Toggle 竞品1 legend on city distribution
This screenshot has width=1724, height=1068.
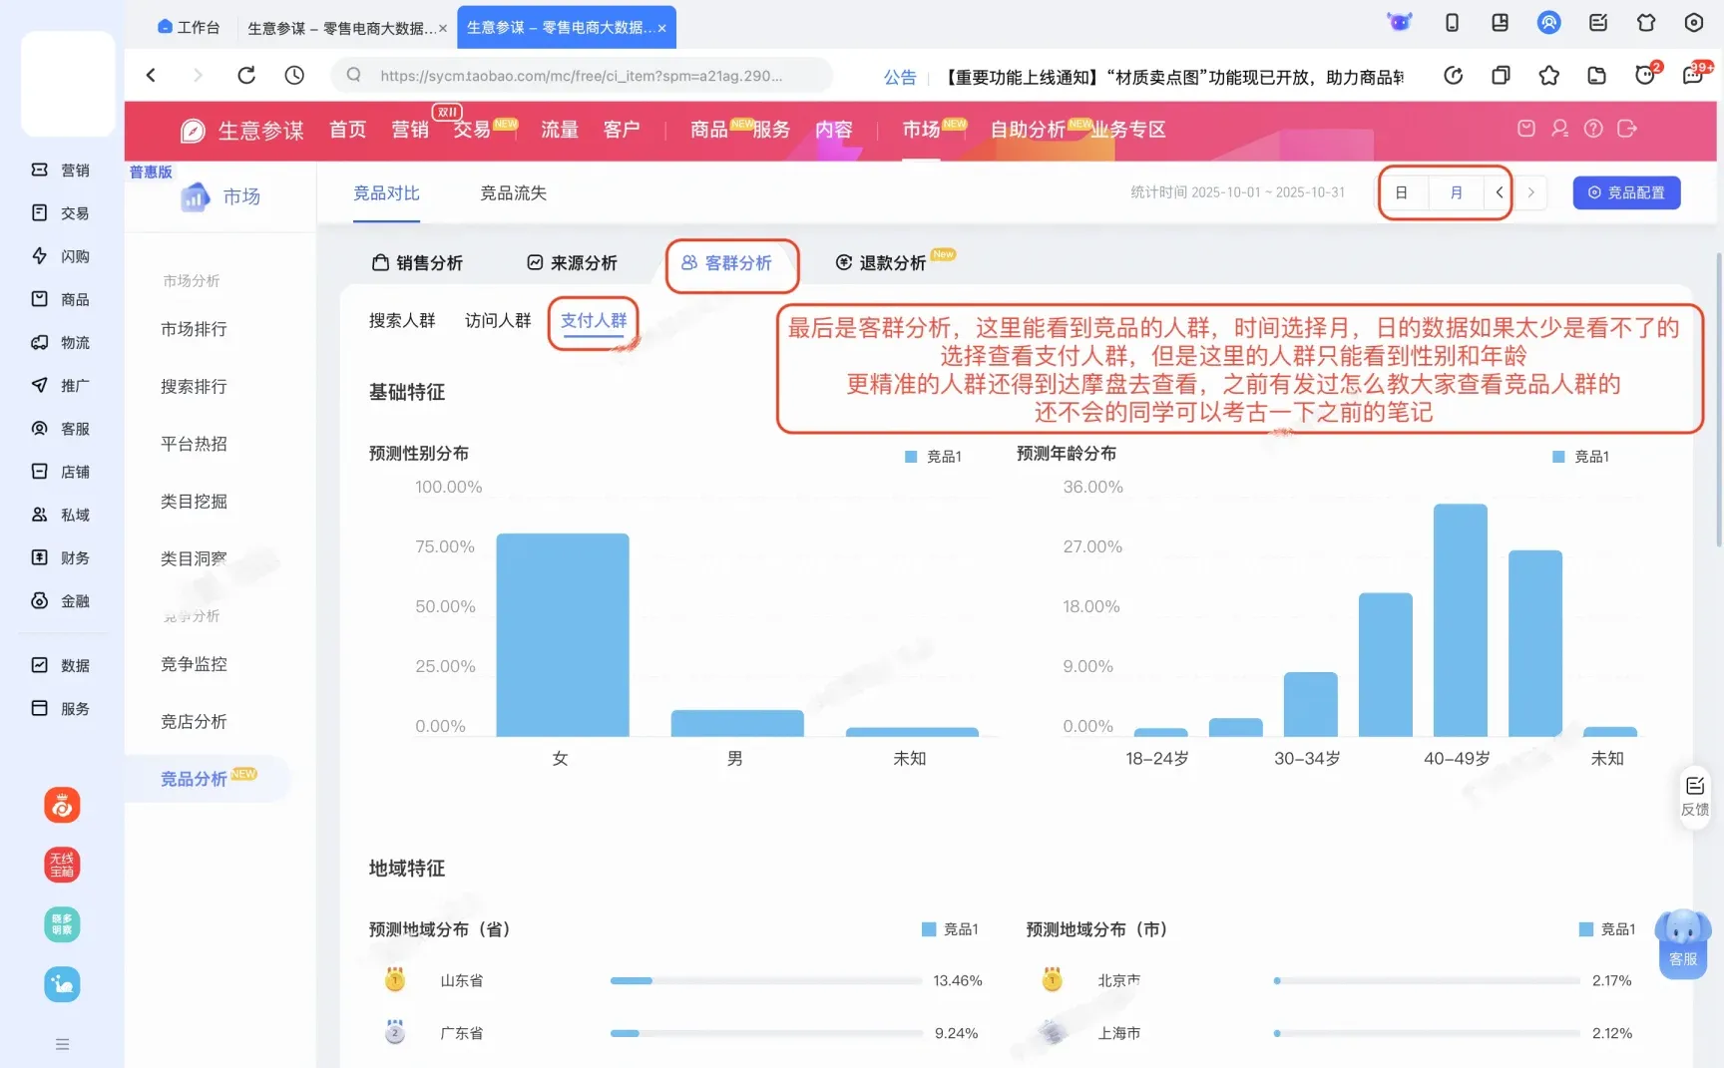[x=1607, y=929]
